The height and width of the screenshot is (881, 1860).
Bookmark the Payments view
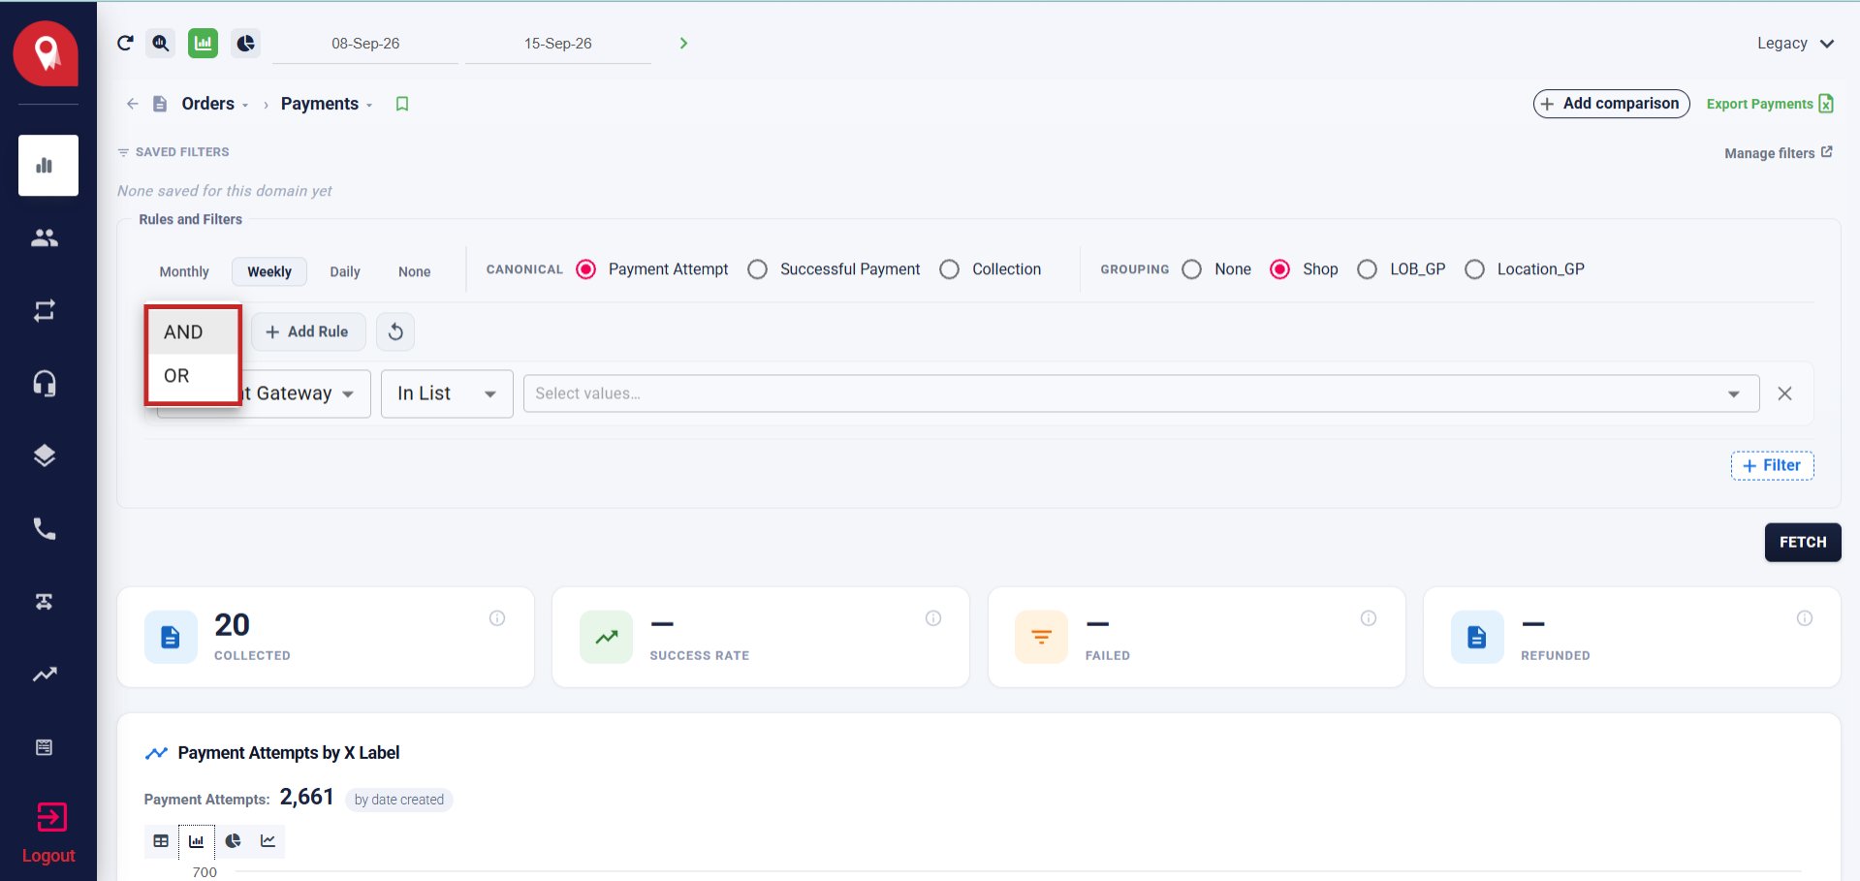point(402,104)
